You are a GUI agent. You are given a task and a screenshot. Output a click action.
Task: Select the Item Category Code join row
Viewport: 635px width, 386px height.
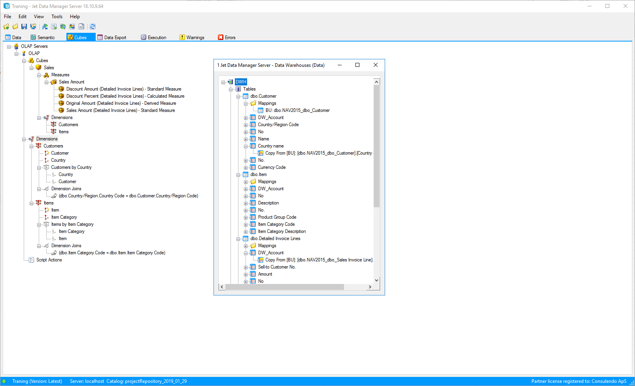[x=112, y=253]
